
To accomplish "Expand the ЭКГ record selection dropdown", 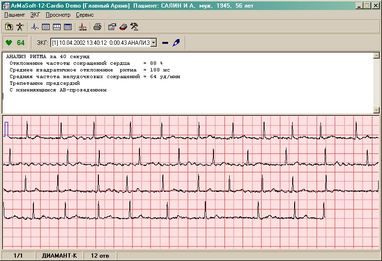I will click(153, 43).
